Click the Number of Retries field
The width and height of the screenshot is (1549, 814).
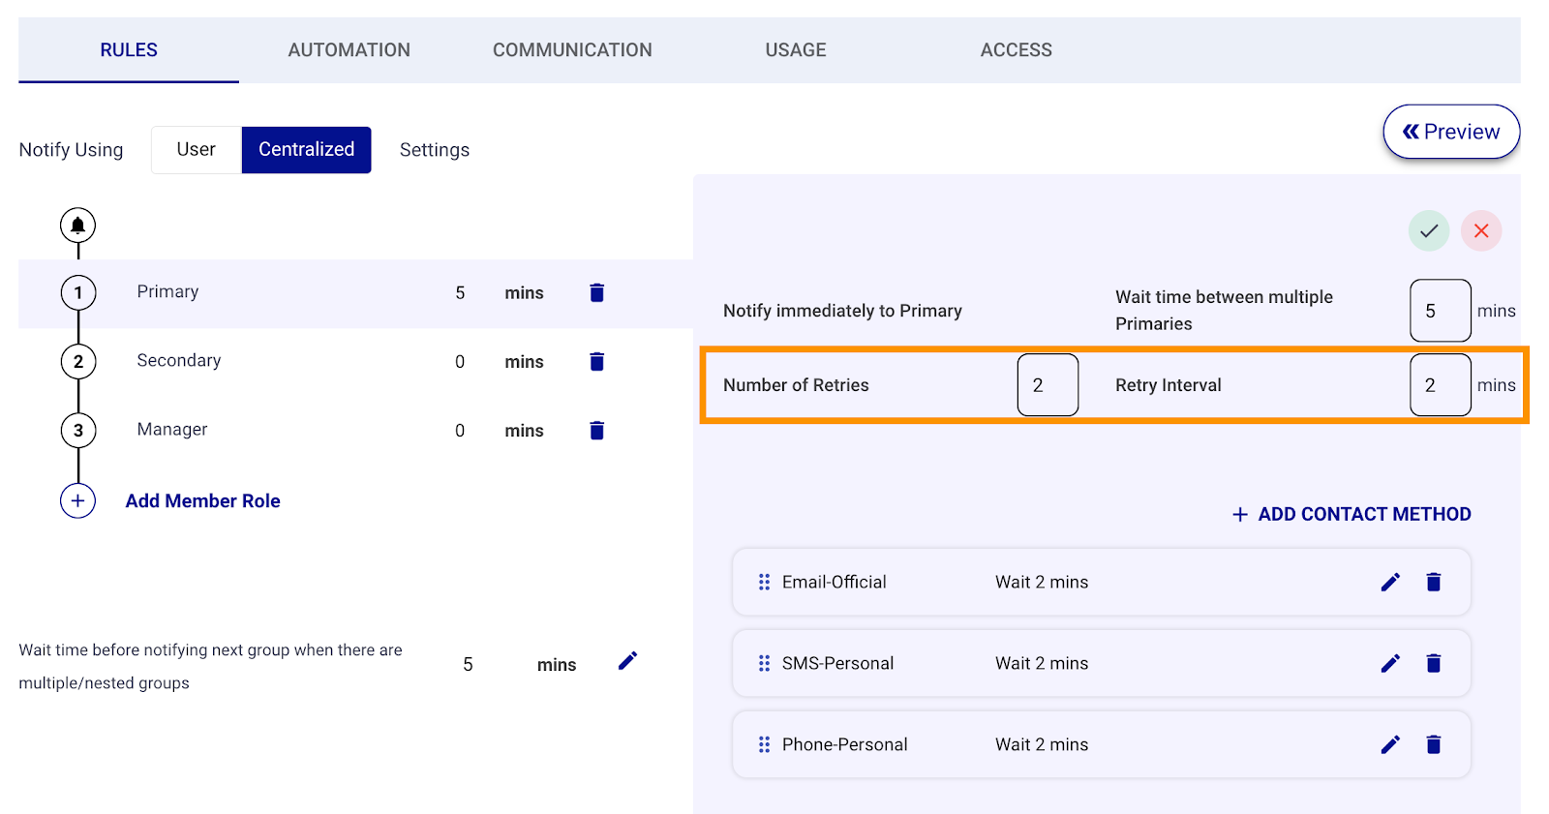[1048, 385]
